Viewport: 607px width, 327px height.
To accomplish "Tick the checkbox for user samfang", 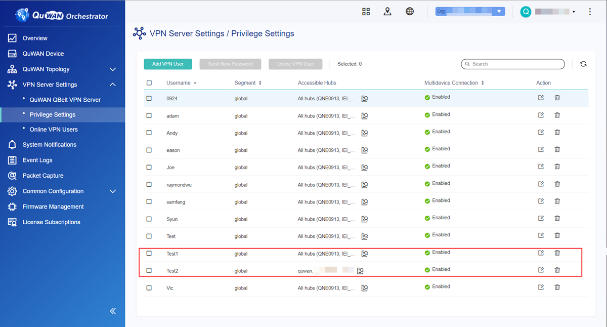I will 149,201.
